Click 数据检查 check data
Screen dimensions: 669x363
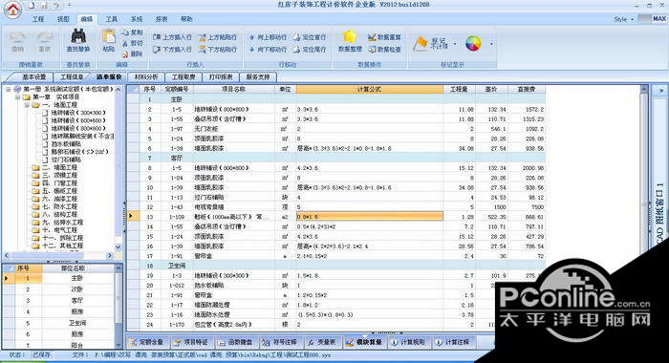click(x=384, y=50)
